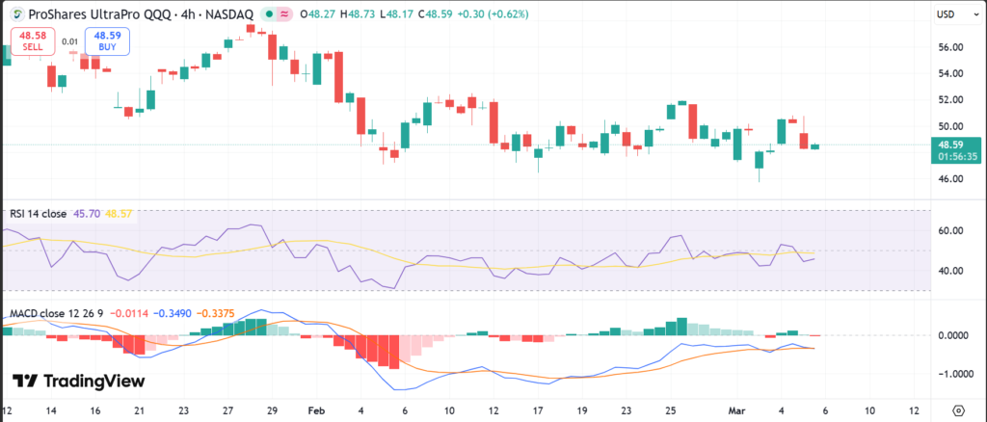Open chart settings gear in bottom-right corner
Viewport: 987px width, 422px height.
pyautogui.click(x=958, y=408)
